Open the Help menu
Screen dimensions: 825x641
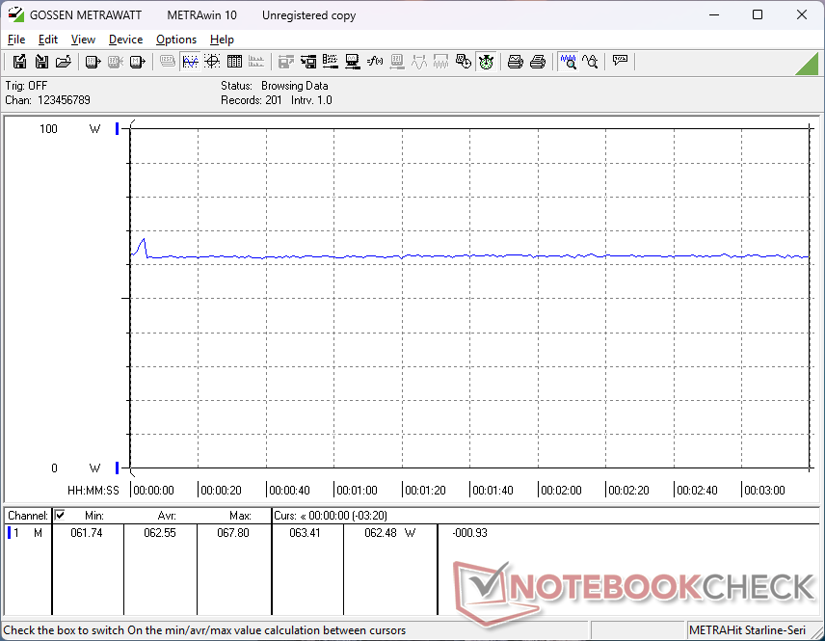222,40
